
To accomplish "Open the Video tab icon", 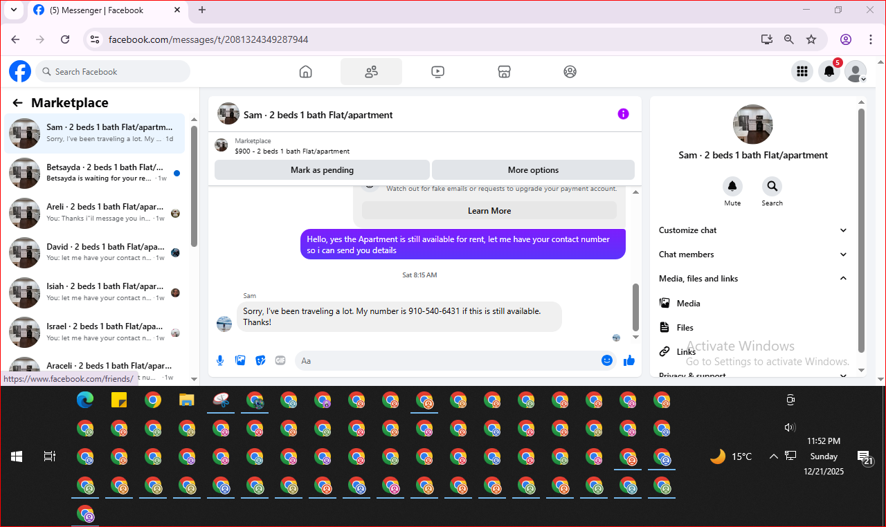I will tap(437, 71).
